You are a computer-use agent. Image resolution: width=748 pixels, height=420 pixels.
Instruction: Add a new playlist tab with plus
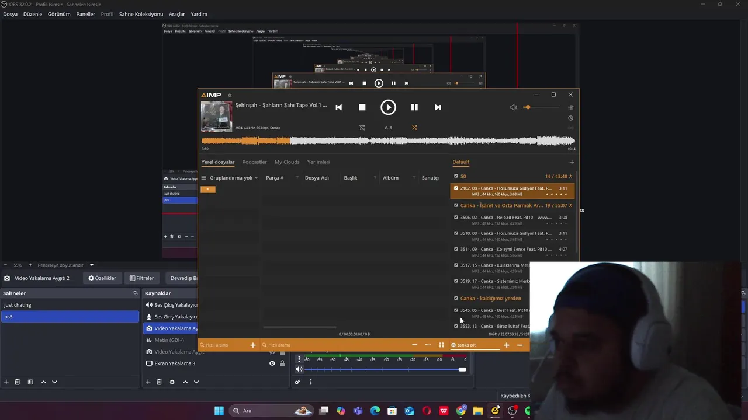572,162
